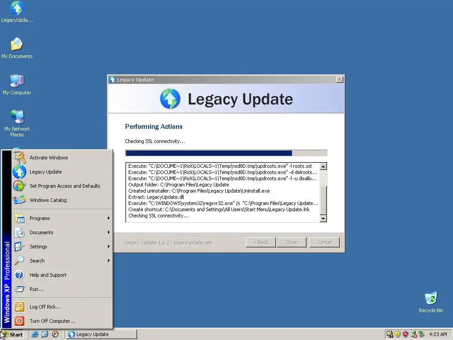Click the Back button in the installer
Screen dimensions: 453x340
(261, 242)
